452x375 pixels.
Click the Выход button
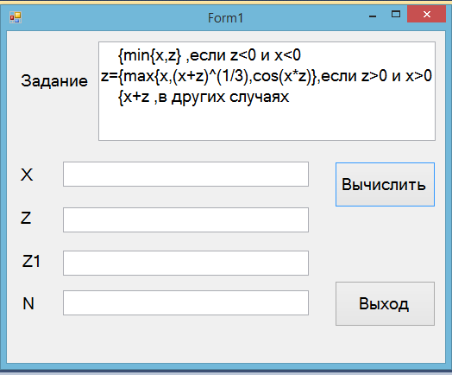tap(385, 303)
